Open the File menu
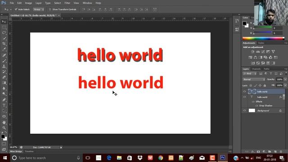This screenshot has width=288, height=162. coord(12,3)
